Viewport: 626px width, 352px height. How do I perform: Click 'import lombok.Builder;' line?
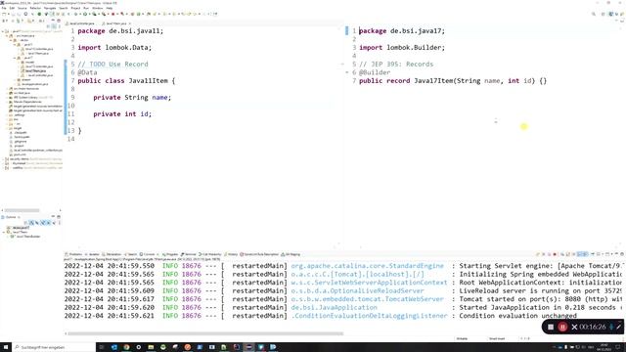tap(402, 48)
